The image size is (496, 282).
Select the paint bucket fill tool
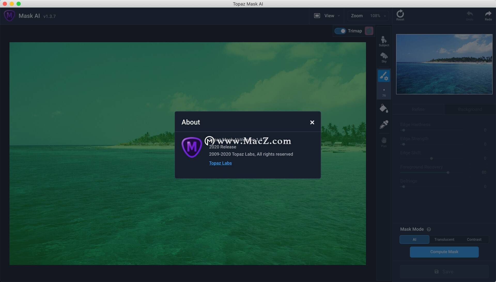pyautogui.click(x=384, y=108)
